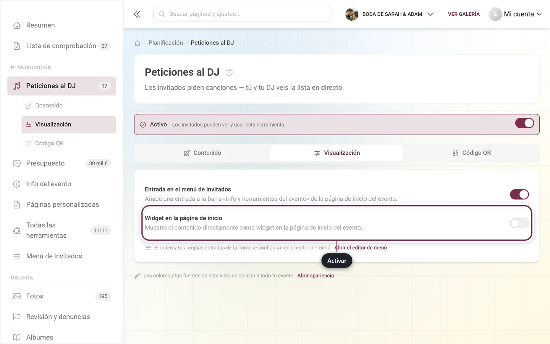550x344 pixels.
Task: Click the QR icon next to sidebar Código QR
Action: click(28, 144)
